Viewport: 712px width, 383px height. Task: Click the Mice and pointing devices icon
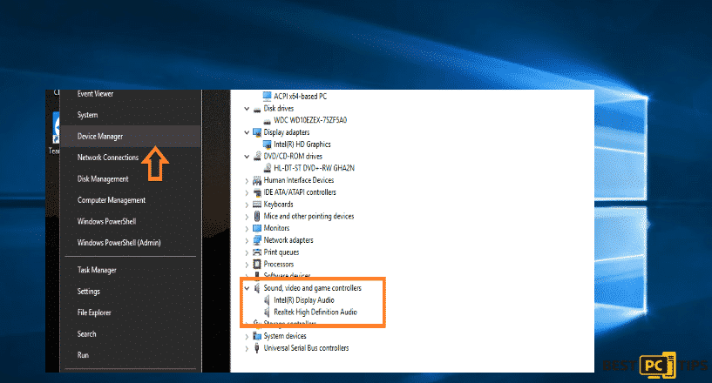[x=257, y=216]
